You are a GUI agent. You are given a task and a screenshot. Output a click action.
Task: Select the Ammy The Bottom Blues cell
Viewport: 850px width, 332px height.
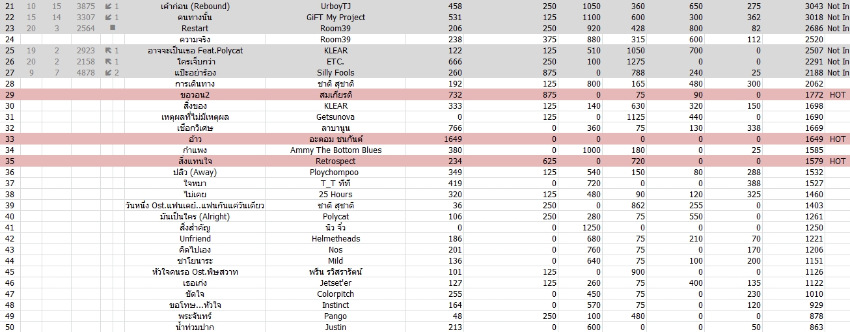coord(335,150)
